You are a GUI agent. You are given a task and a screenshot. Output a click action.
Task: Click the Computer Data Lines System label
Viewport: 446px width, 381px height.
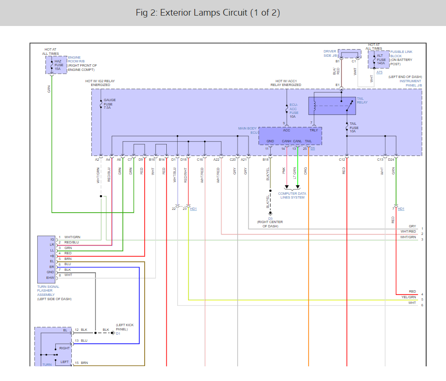292,195
